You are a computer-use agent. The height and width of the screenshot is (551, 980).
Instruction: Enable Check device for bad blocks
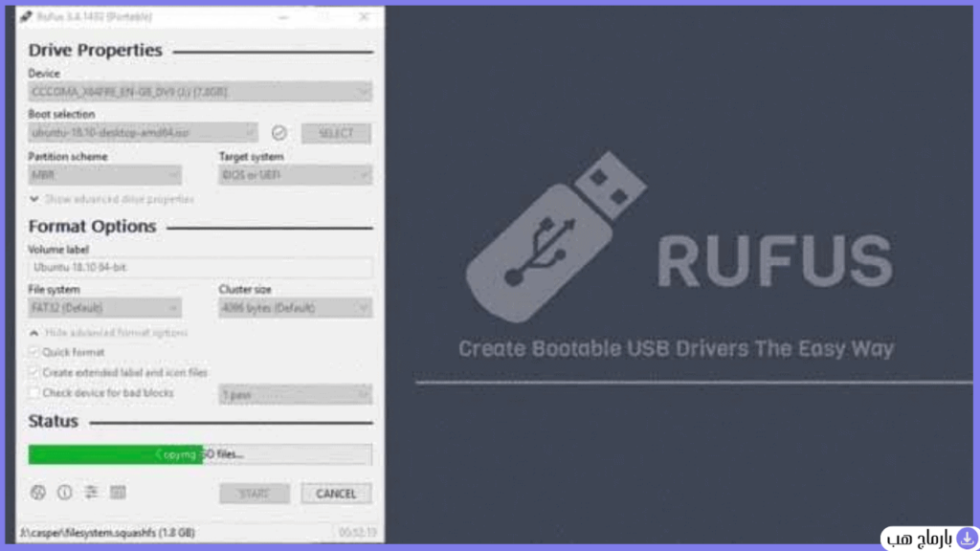(33, 393)
